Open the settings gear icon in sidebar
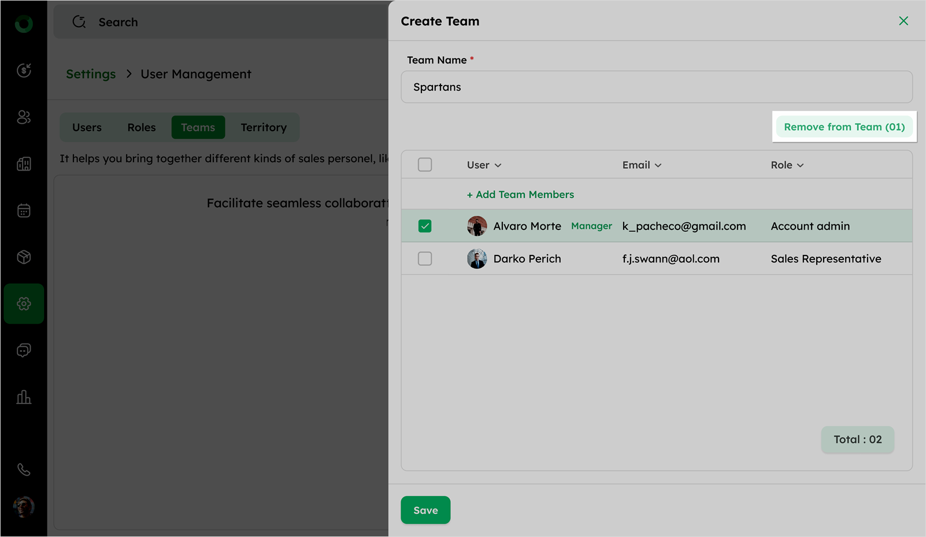Image resolution: width=926 pixels, height=537 pixels. tap(24, 303)
